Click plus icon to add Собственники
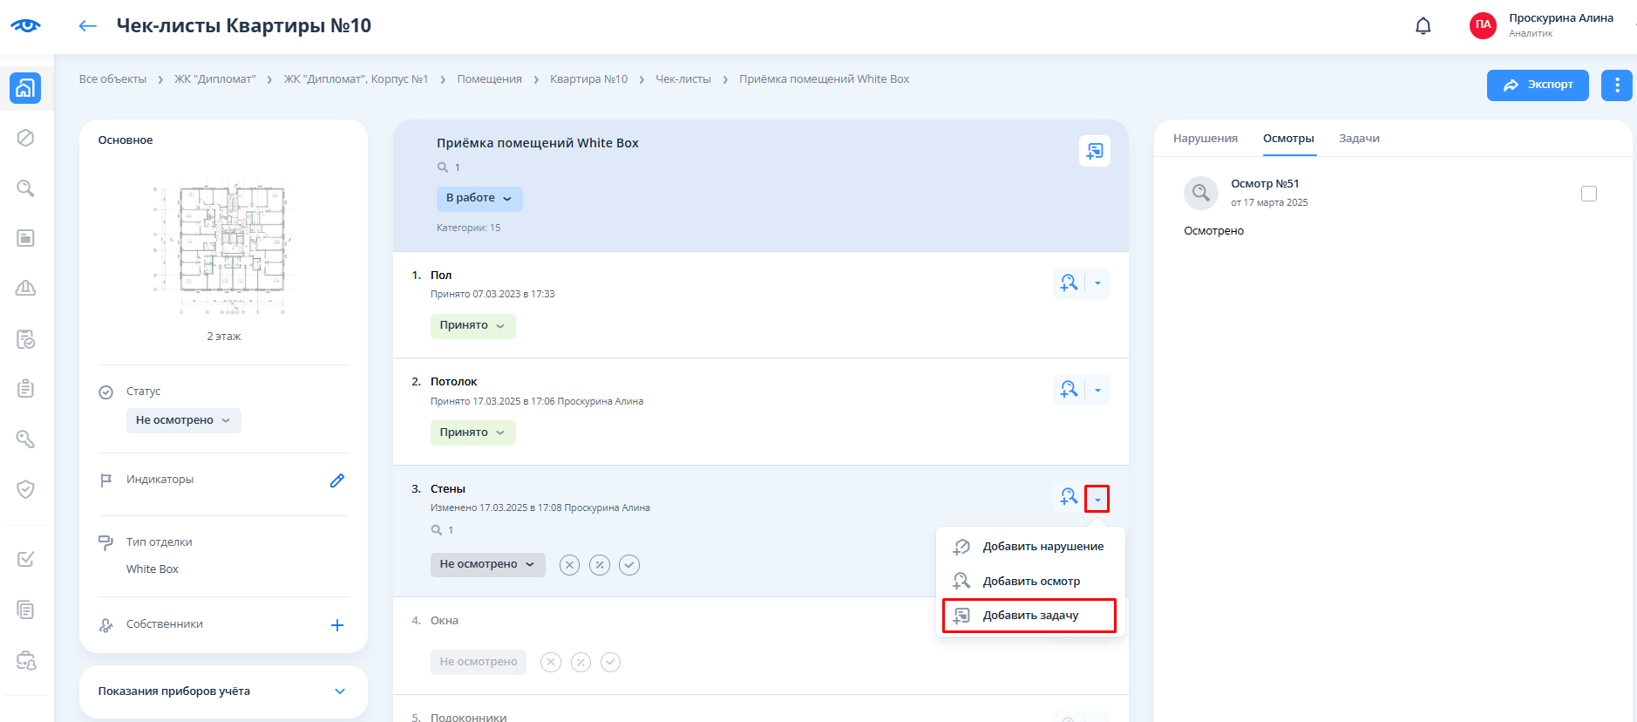 tap(337, 625)
